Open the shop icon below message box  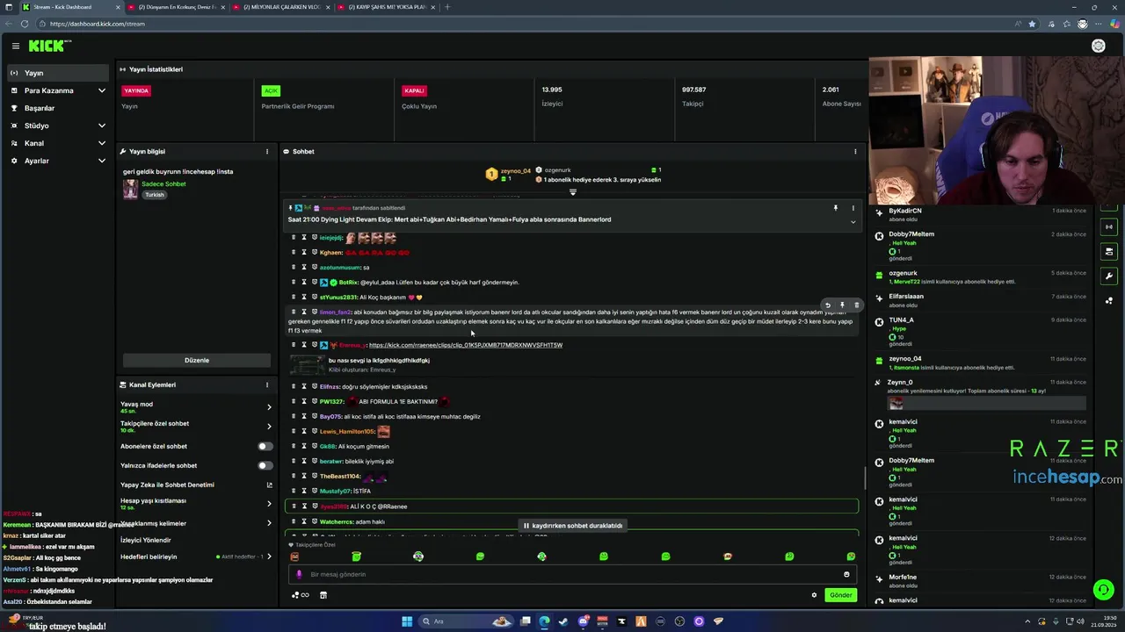point(323,595)
